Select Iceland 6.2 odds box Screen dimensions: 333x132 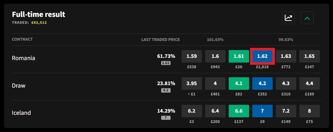tap(192, 111)
